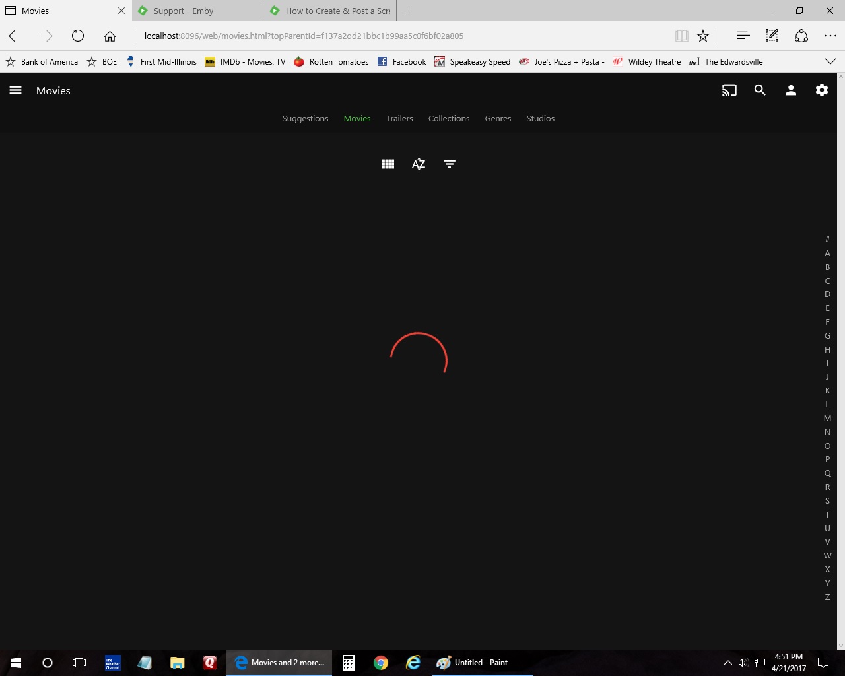Close the Movies tab
Screen dimensions: 845x676
pos(121,11)
